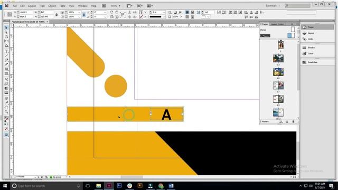Select the Page tool
338x190 pixels.
pyautogui.click(x=6, y=36)
